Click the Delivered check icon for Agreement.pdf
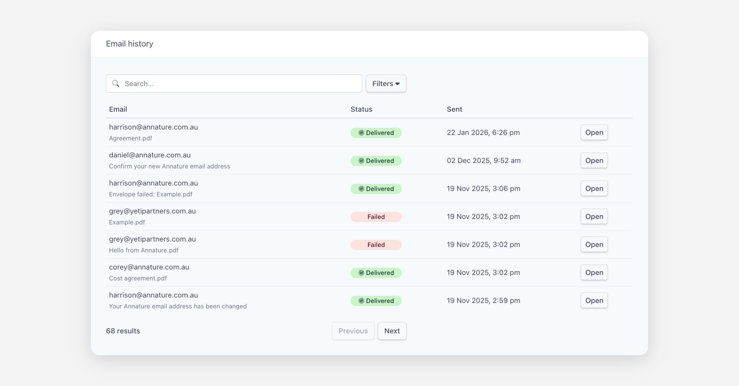 (x=361, y=133)
